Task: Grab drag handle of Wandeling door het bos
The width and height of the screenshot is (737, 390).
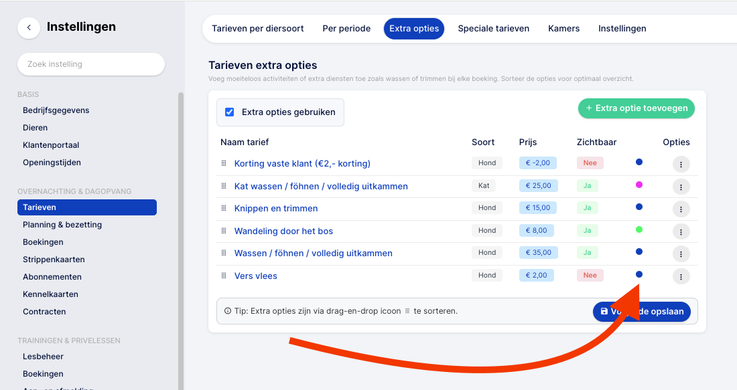Action: click(224, 230)
